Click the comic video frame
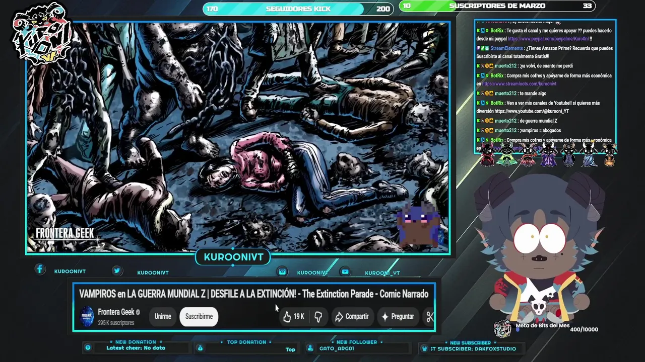The height and width of the screenshot is (362, 645). click(238, 137)
